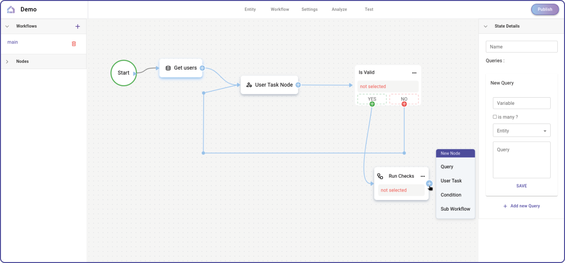This screenshot has height=263, width=565.
Task: Expand the Nodes section
Action: [x=7, y=61]
